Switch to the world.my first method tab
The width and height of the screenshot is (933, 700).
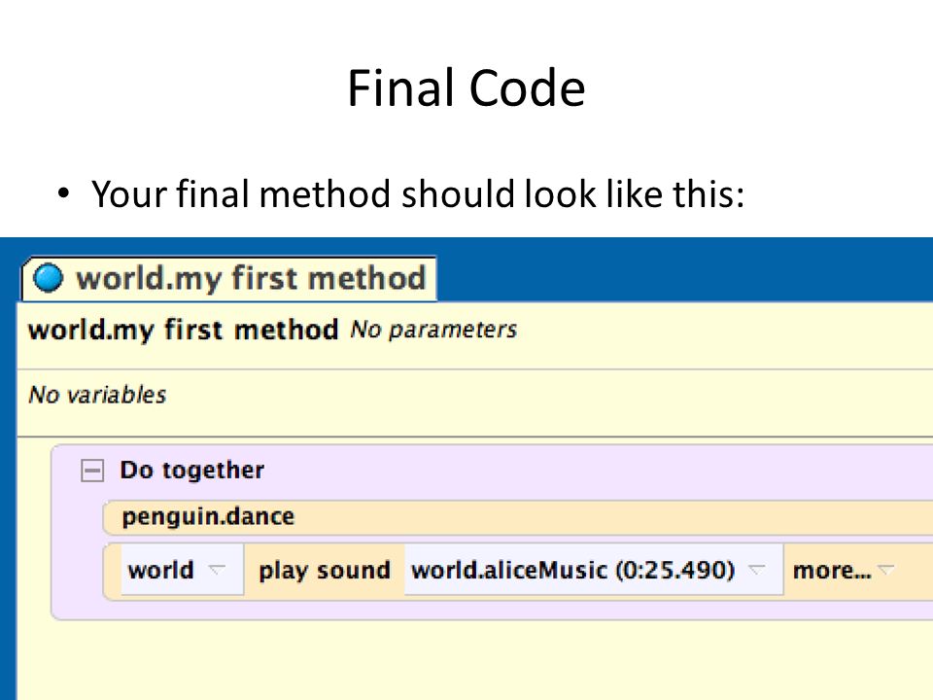click(x=229, y=279)
